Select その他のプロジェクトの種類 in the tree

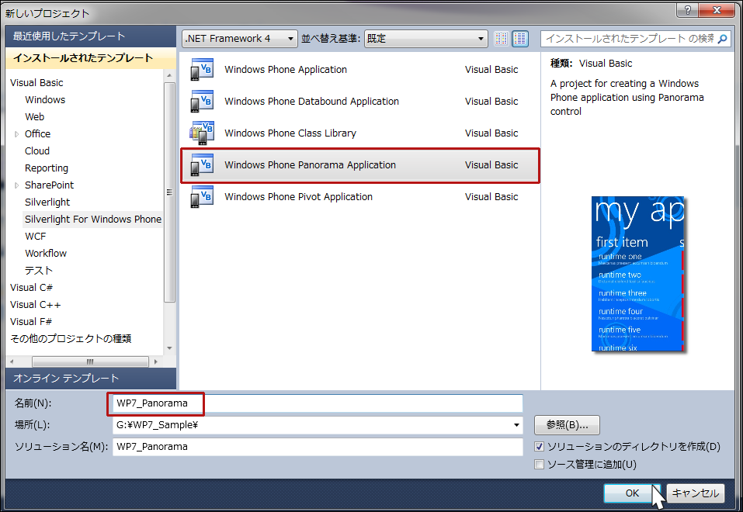pos(71,339)
